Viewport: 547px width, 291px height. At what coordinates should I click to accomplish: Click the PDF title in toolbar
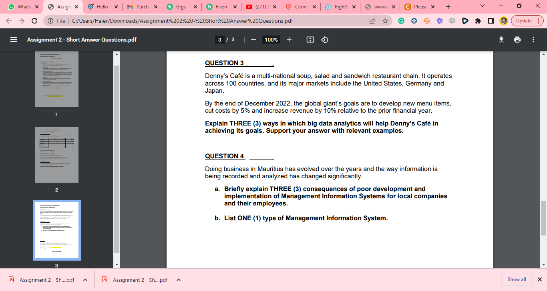[82, 40]
